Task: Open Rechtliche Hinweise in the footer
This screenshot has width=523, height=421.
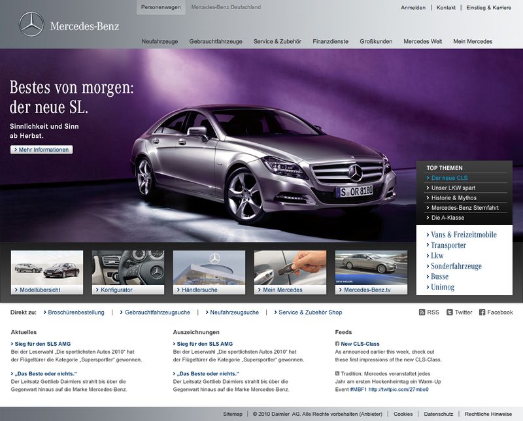Action: (488, 414)
